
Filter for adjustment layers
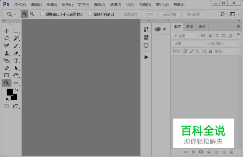(x=210, y=36)
